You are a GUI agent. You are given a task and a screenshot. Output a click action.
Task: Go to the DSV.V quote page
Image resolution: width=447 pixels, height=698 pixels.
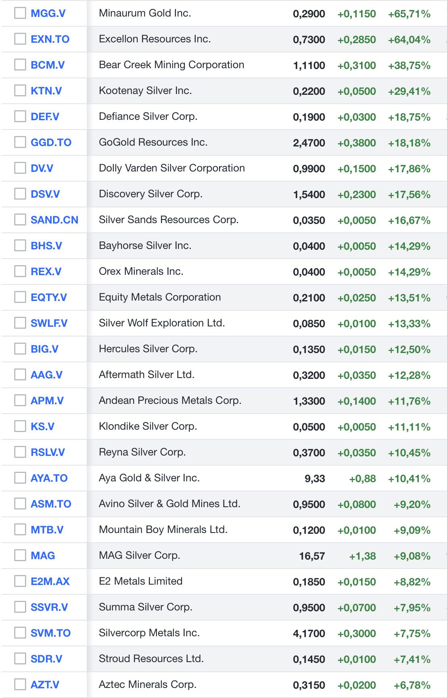45,194
